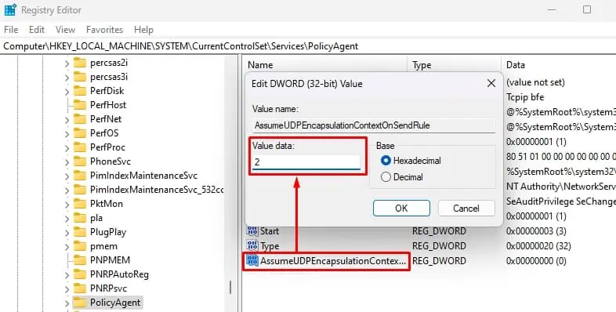The height and width of the screenshot is (312, 616).
Task: Click the AssumeUDPEncapsulationContext DWORD value icon
Action: [x=252, y=261]
